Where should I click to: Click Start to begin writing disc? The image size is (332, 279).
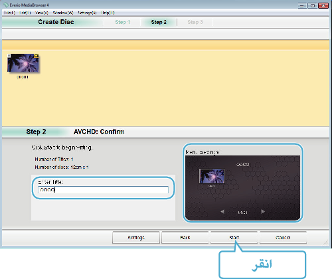tap(234, 238)
